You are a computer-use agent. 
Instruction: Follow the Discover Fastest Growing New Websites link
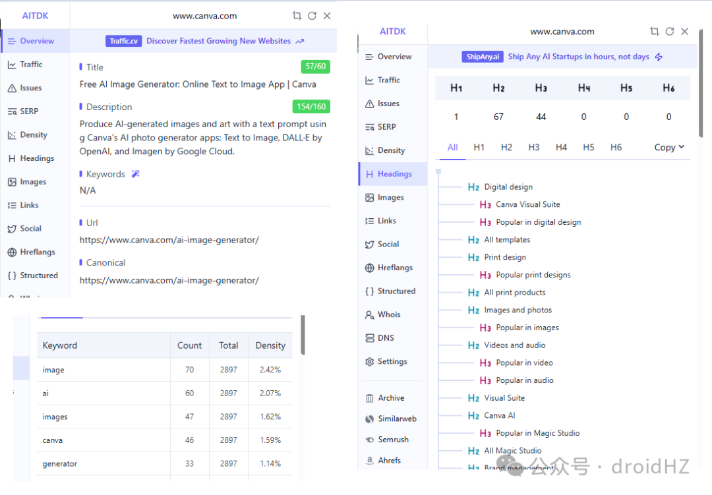[x=218, y=41]
